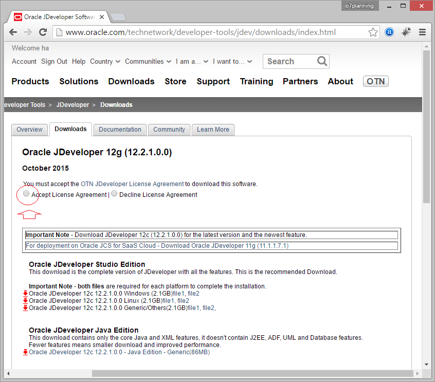Screen dimensions: 435x382
Task: Download Java Edition Generic (86MB)
Action: (119, 352)
